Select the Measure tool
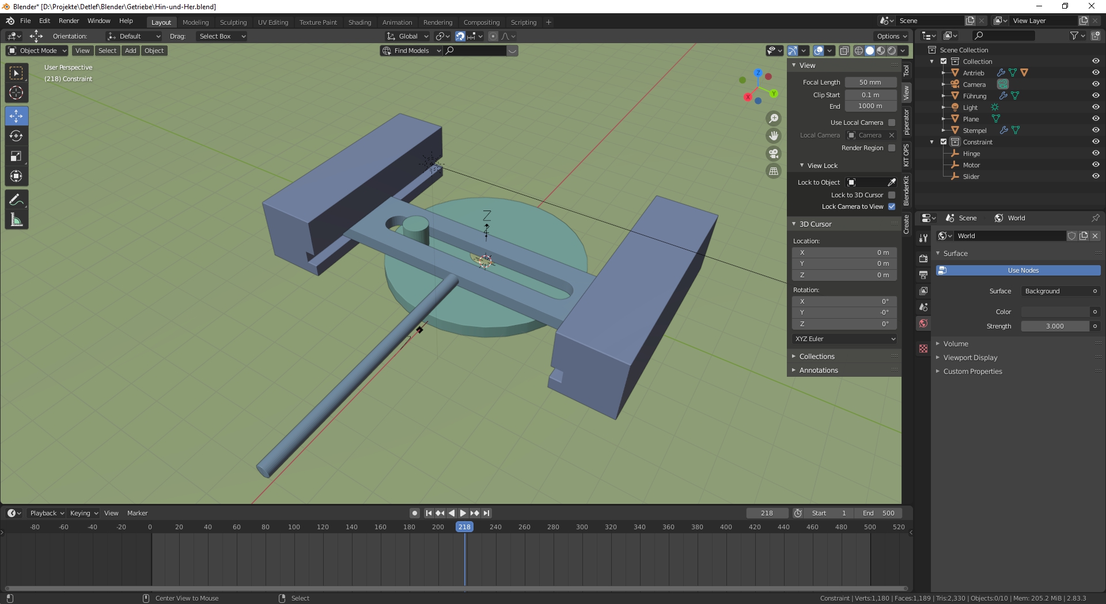 tap(16, 219)
